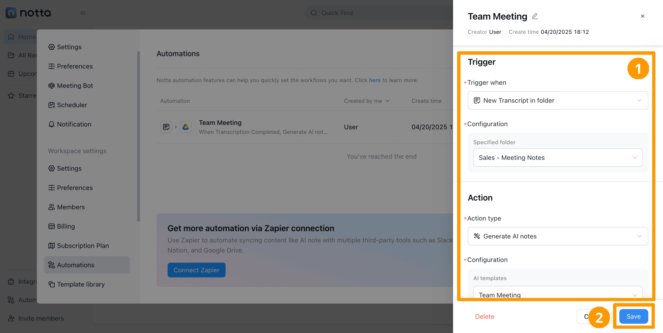Click the transcript trigger icon in Team Meeting row

tap(166, 127)
